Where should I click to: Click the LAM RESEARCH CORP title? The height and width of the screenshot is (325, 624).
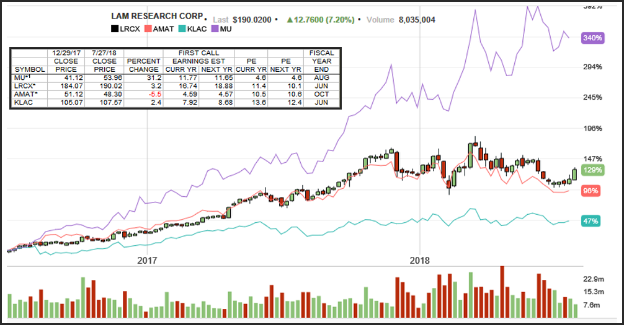(x=157, y=16)
